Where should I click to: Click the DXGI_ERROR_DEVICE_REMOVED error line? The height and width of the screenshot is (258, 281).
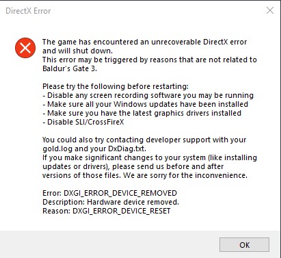(109, 193)
